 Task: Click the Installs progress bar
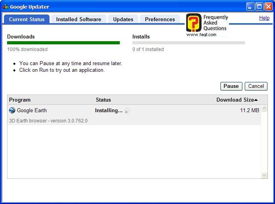(x=189, y=43)
